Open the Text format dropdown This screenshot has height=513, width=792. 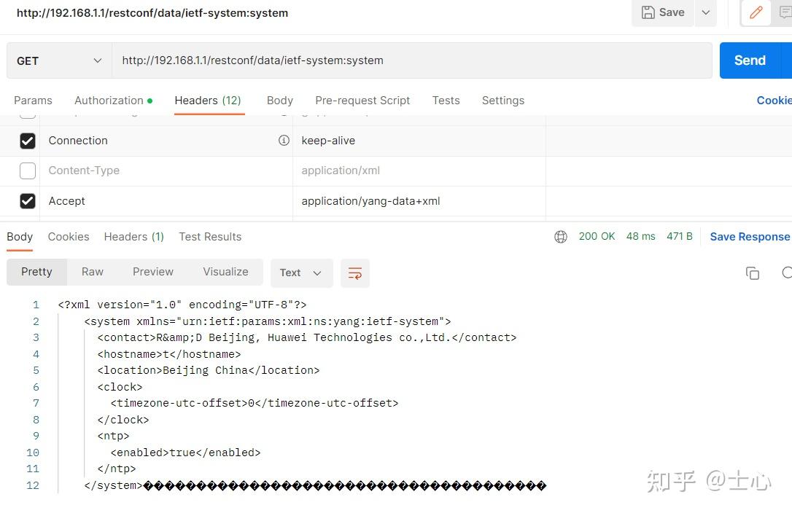click(301, 273)
